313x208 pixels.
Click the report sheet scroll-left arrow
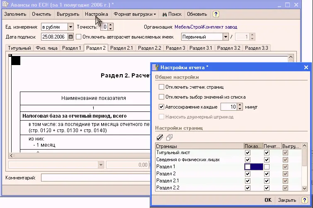tap(11, 155)
